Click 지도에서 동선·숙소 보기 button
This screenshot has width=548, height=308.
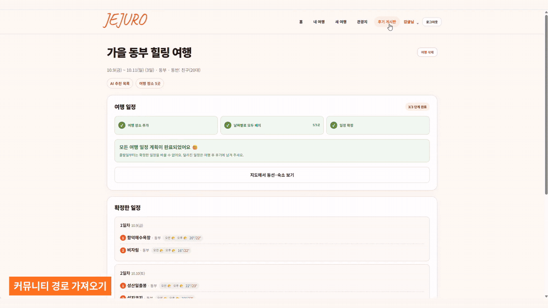point(272,175)
